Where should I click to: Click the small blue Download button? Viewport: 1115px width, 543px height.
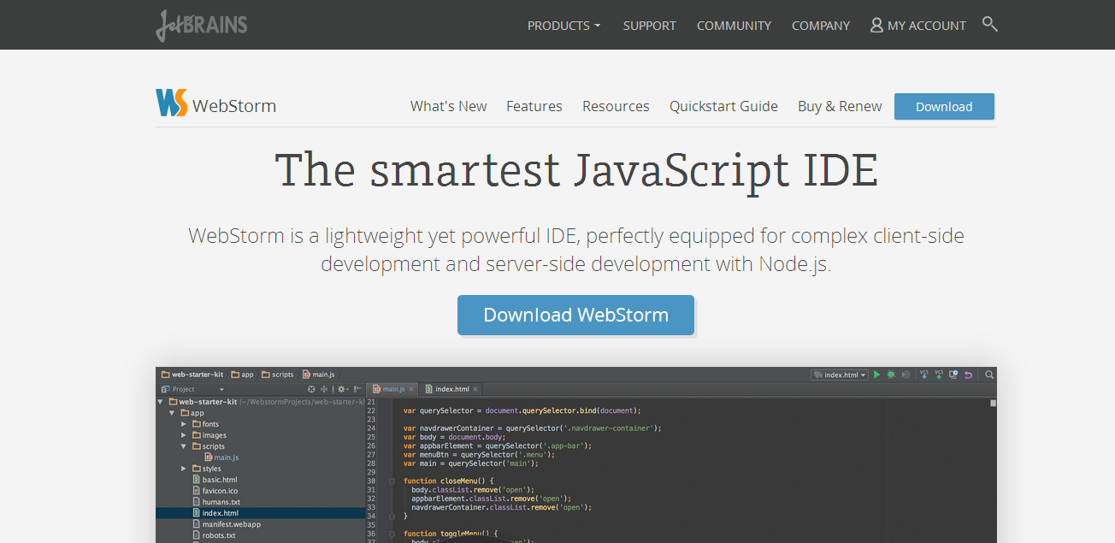(x=944, y=106)
